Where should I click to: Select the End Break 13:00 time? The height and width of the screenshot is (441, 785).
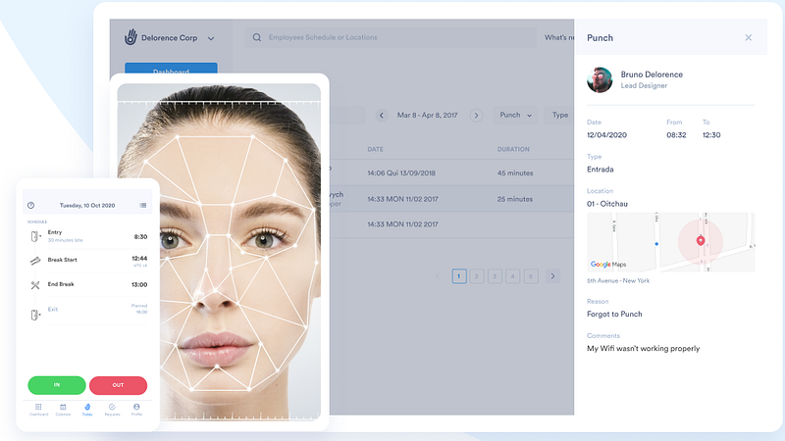click(139, 284)
